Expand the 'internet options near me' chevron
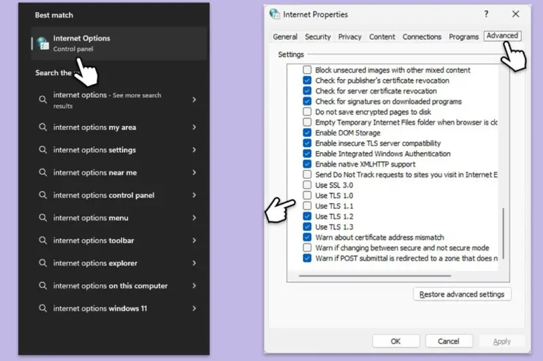543x361 pixels. (x=194, y=173)
